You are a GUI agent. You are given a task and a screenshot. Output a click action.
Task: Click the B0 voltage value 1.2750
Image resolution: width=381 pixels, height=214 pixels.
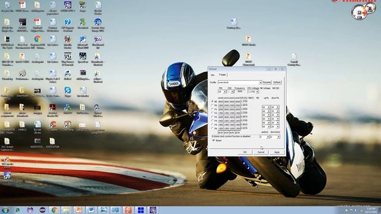[x=243, y=102]
